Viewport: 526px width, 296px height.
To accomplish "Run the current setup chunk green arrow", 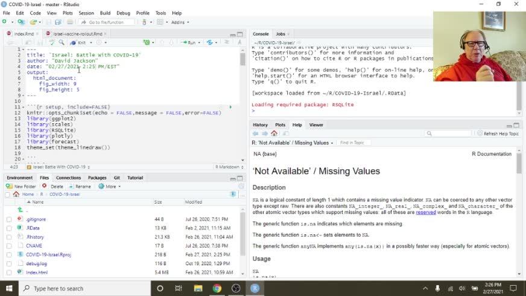I will (x=230, y=107).
